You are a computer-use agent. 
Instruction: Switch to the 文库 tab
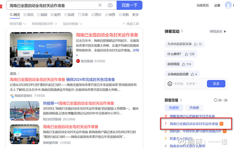83,15
